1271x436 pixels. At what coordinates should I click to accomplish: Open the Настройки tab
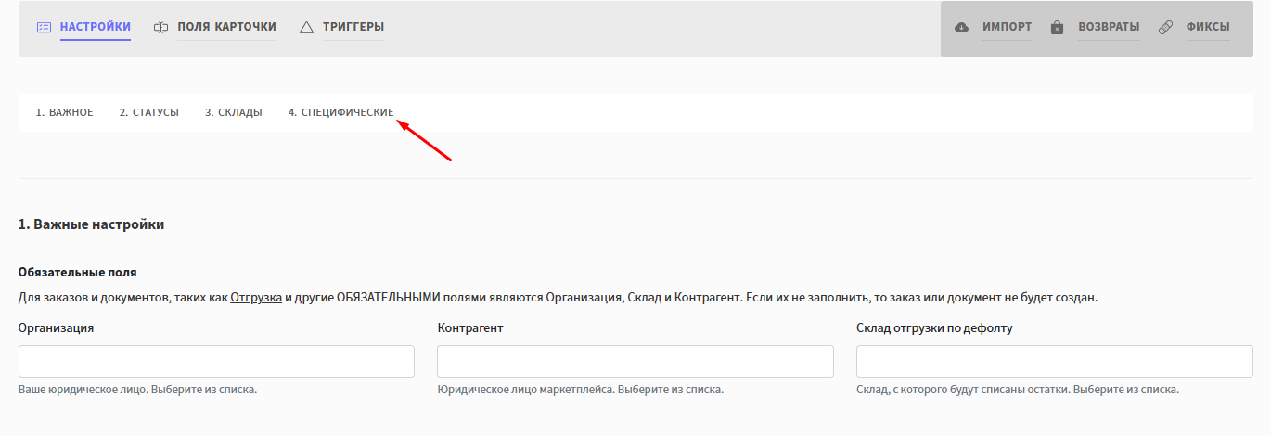click(96, 27)
